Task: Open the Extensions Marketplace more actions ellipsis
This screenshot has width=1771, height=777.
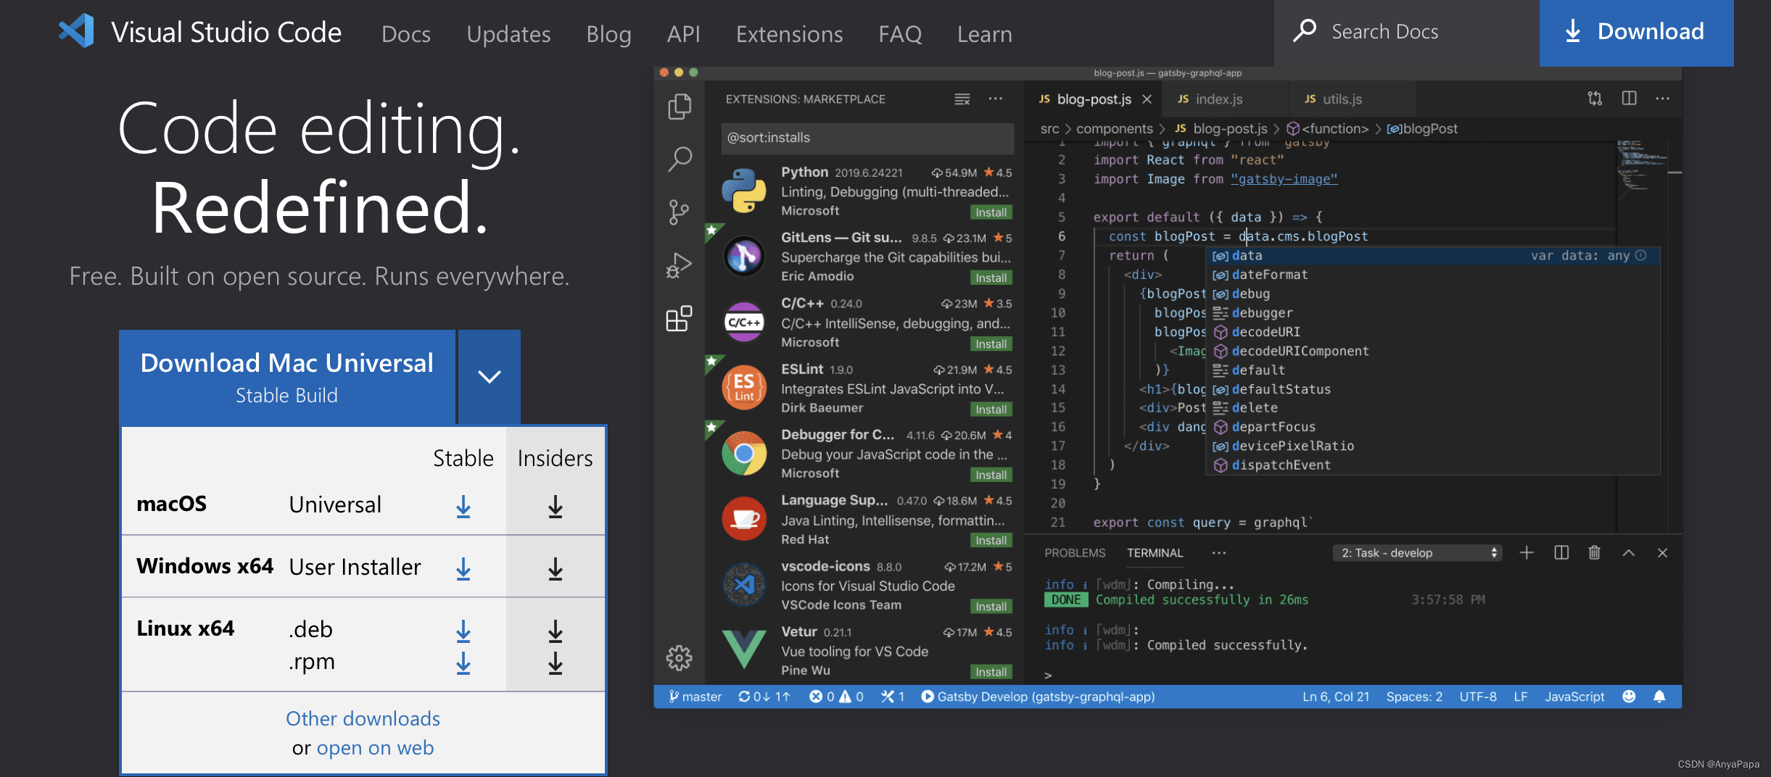Action: click(996, 99)
